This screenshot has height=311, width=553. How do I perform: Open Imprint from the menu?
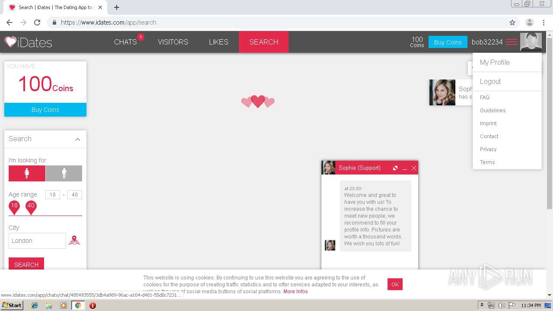click(488, 124)
